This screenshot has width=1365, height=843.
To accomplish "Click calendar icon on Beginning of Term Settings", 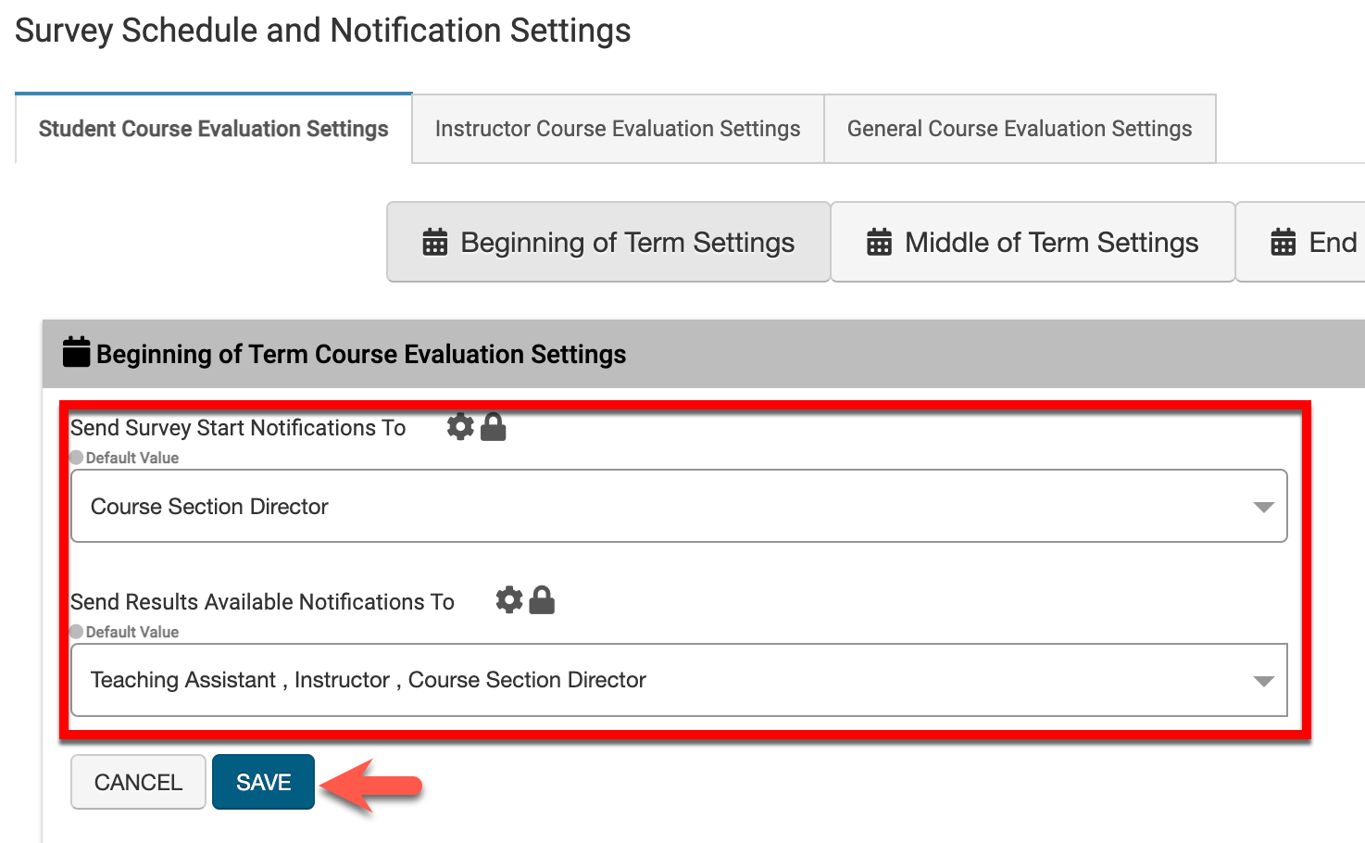I will pyautogui.click(x=435, y=243).
